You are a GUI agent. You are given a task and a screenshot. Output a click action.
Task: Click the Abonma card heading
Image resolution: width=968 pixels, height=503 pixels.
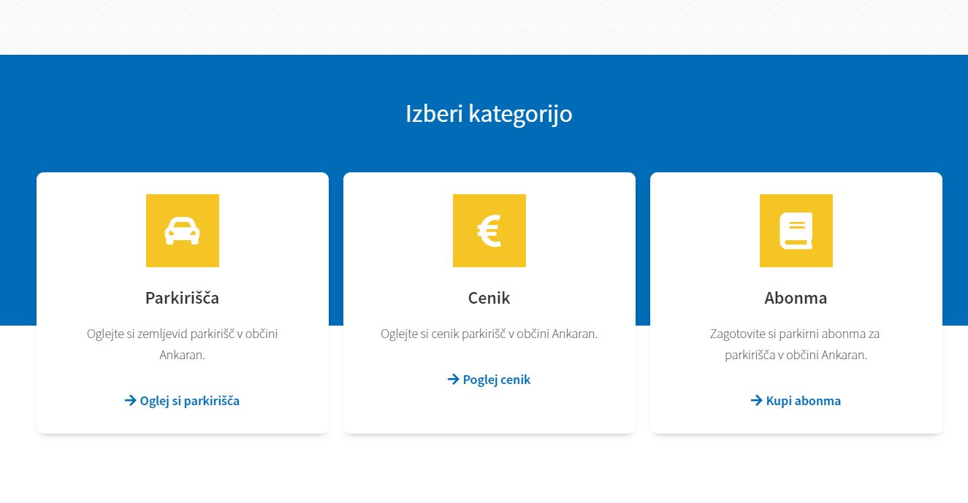796,298
